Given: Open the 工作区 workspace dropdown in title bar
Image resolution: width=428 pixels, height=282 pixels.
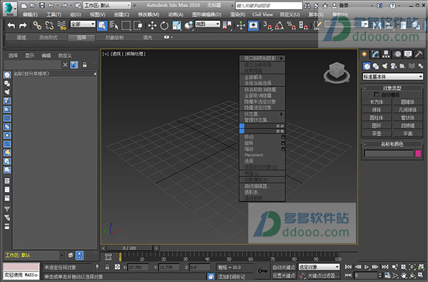Looking at the screenshot, I should click(x=107, y=5).
